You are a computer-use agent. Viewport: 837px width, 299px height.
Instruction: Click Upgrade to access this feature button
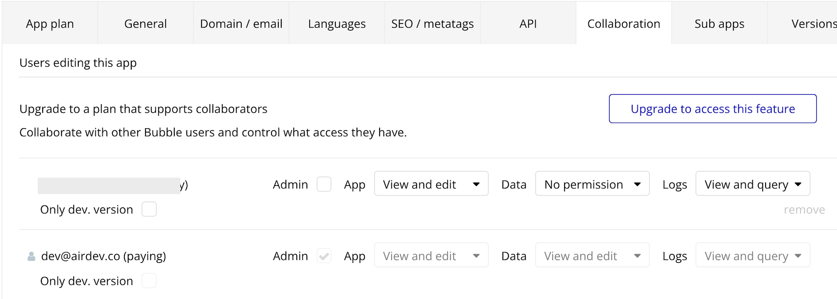coord(712,109)
